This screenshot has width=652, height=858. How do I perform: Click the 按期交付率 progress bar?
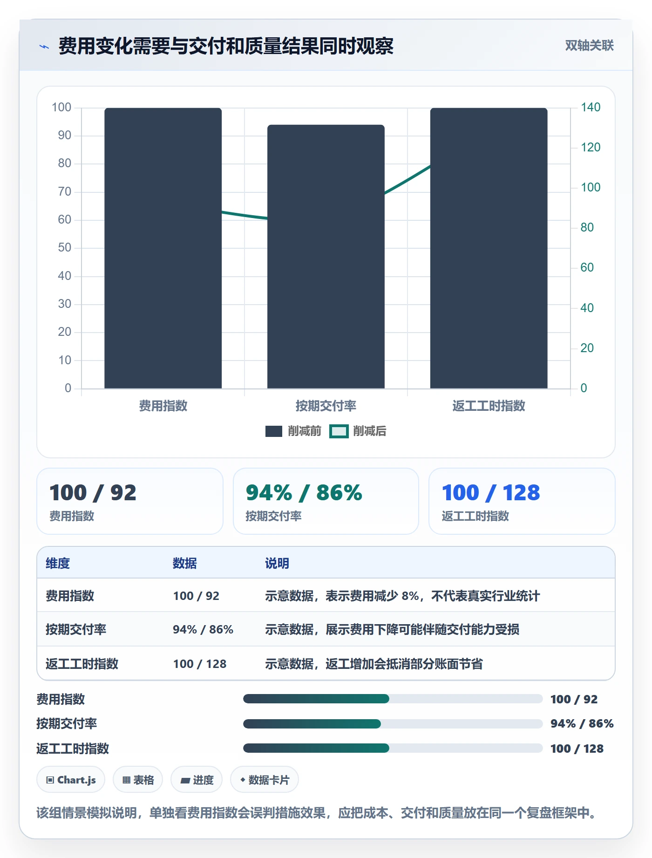393,723
